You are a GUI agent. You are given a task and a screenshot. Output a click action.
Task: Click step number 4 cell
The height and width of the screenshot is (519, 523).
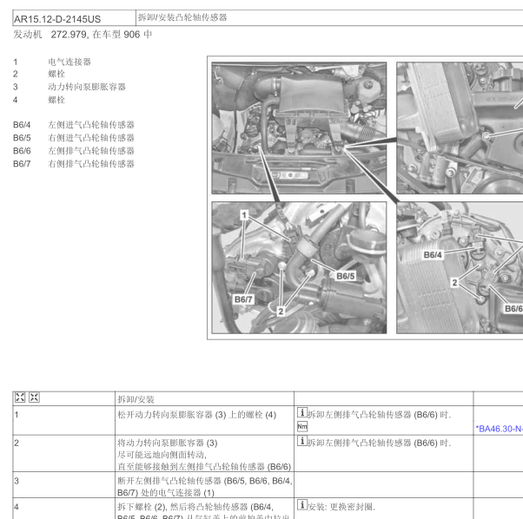[x=63, y=509]
